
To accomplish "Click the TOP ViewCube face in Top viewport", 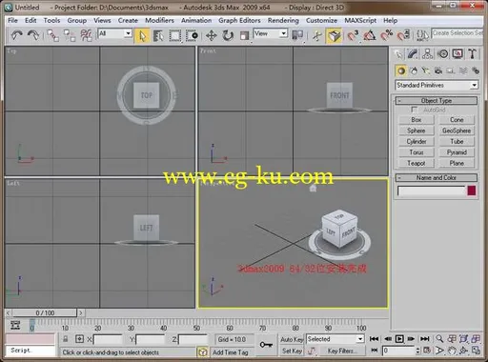I will click(147, 95).
